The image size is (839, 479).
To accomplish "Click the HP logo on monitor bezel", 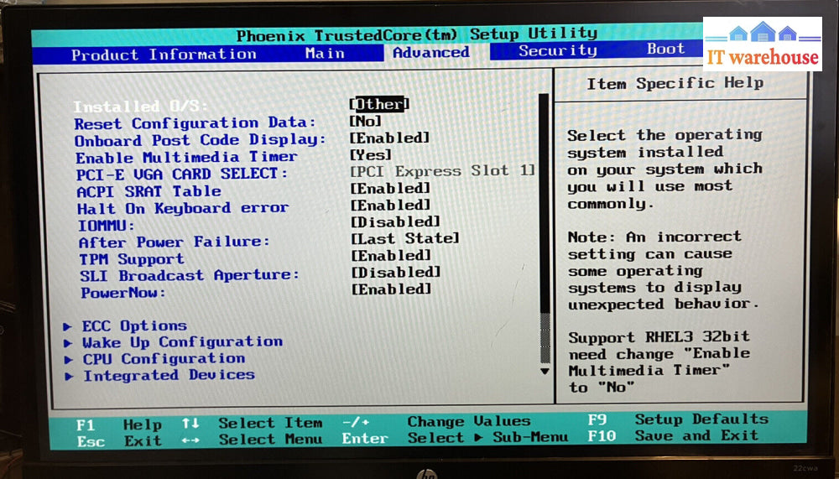I will [427, 474].
